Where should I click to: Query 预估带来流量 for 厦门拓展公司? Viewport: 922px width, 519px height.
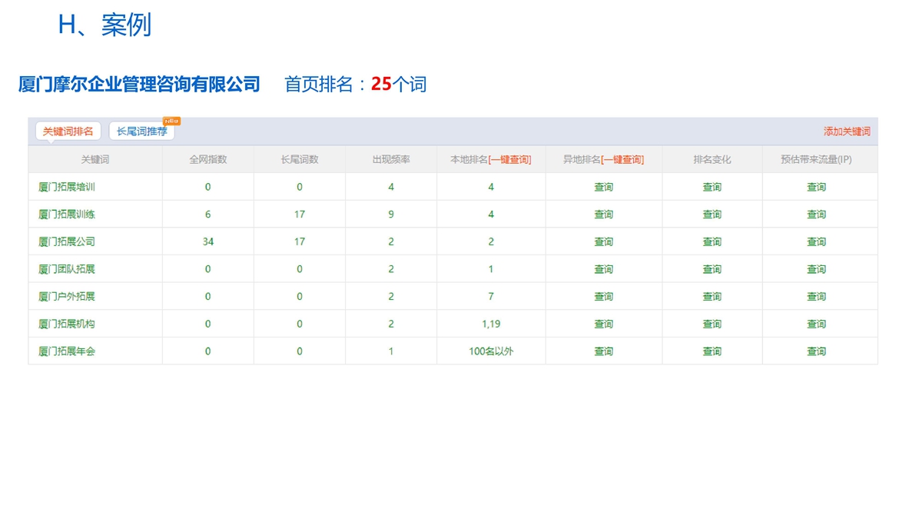(816, 241)
